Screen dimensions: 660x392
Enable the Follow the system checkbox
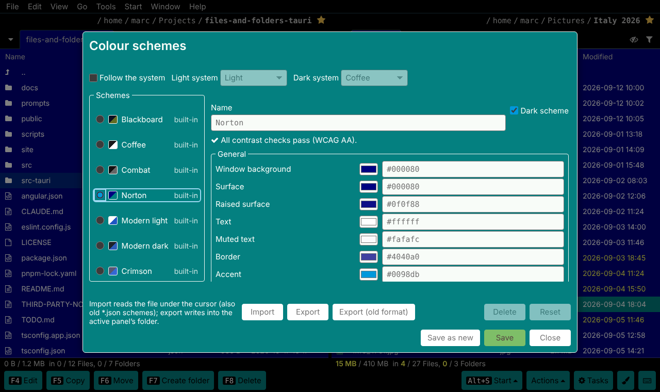pyautogui.click(x=93, y=78)
